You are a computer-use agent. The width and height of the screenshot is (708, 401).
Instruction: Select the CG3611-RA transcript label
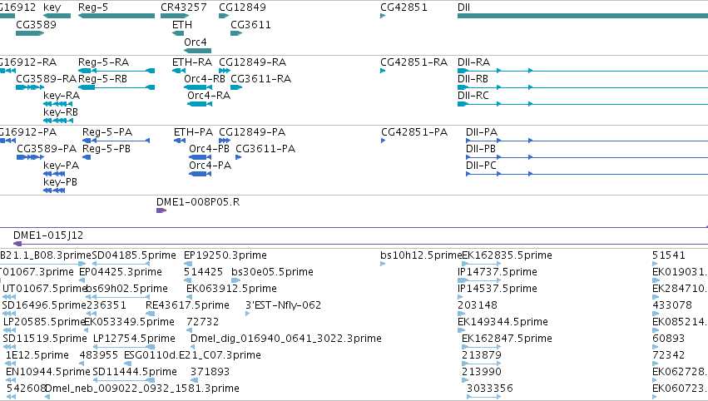click(x=260, y=78)
